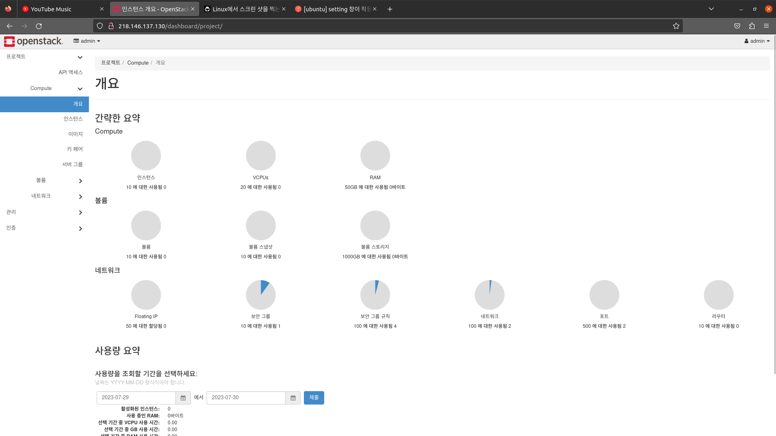Screen dimensions: 776x436
Task: Click the back navigation arrow
Action: (x=10, y=26)
